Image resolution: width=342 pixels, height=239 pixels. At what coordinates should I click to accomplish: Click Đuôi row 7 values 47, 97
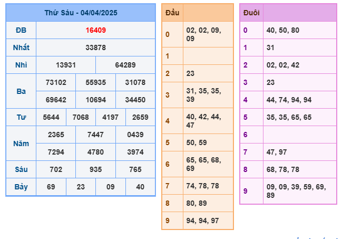click(277, 152)
